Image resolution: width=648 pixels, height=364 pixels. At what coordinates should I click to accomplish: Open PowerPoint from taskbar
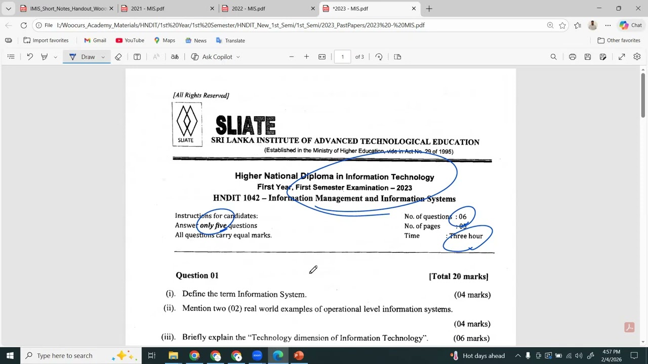click(x=299, y=355)
